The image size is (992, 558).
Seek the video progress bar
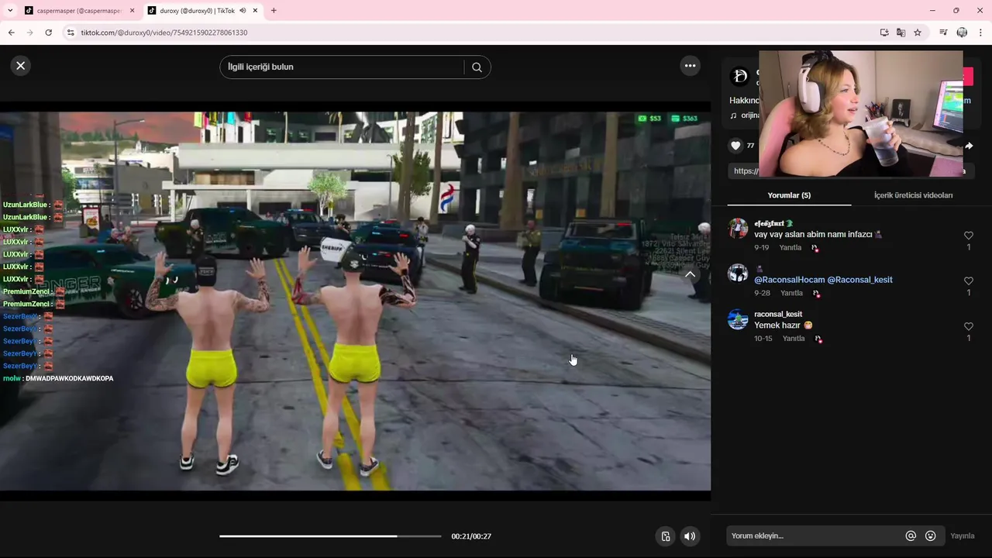point(330,536)
